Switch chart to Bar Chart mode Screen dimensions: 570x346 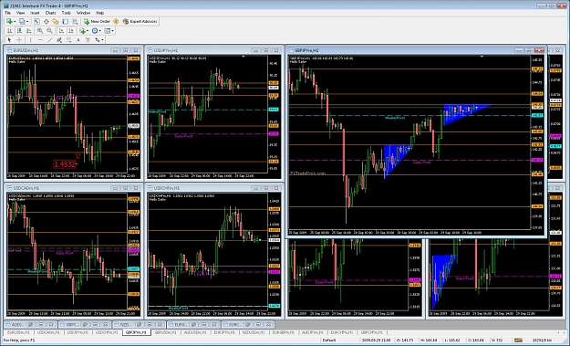[10, 30]
